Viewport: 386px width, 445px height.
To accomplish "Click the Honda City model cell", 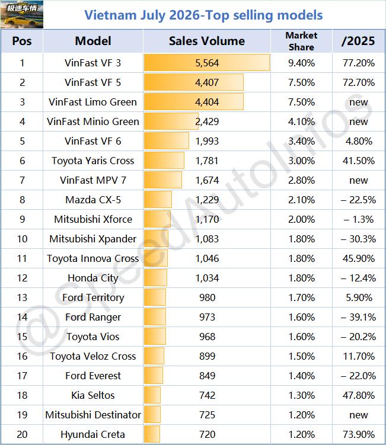I will (x=93, y=278).
